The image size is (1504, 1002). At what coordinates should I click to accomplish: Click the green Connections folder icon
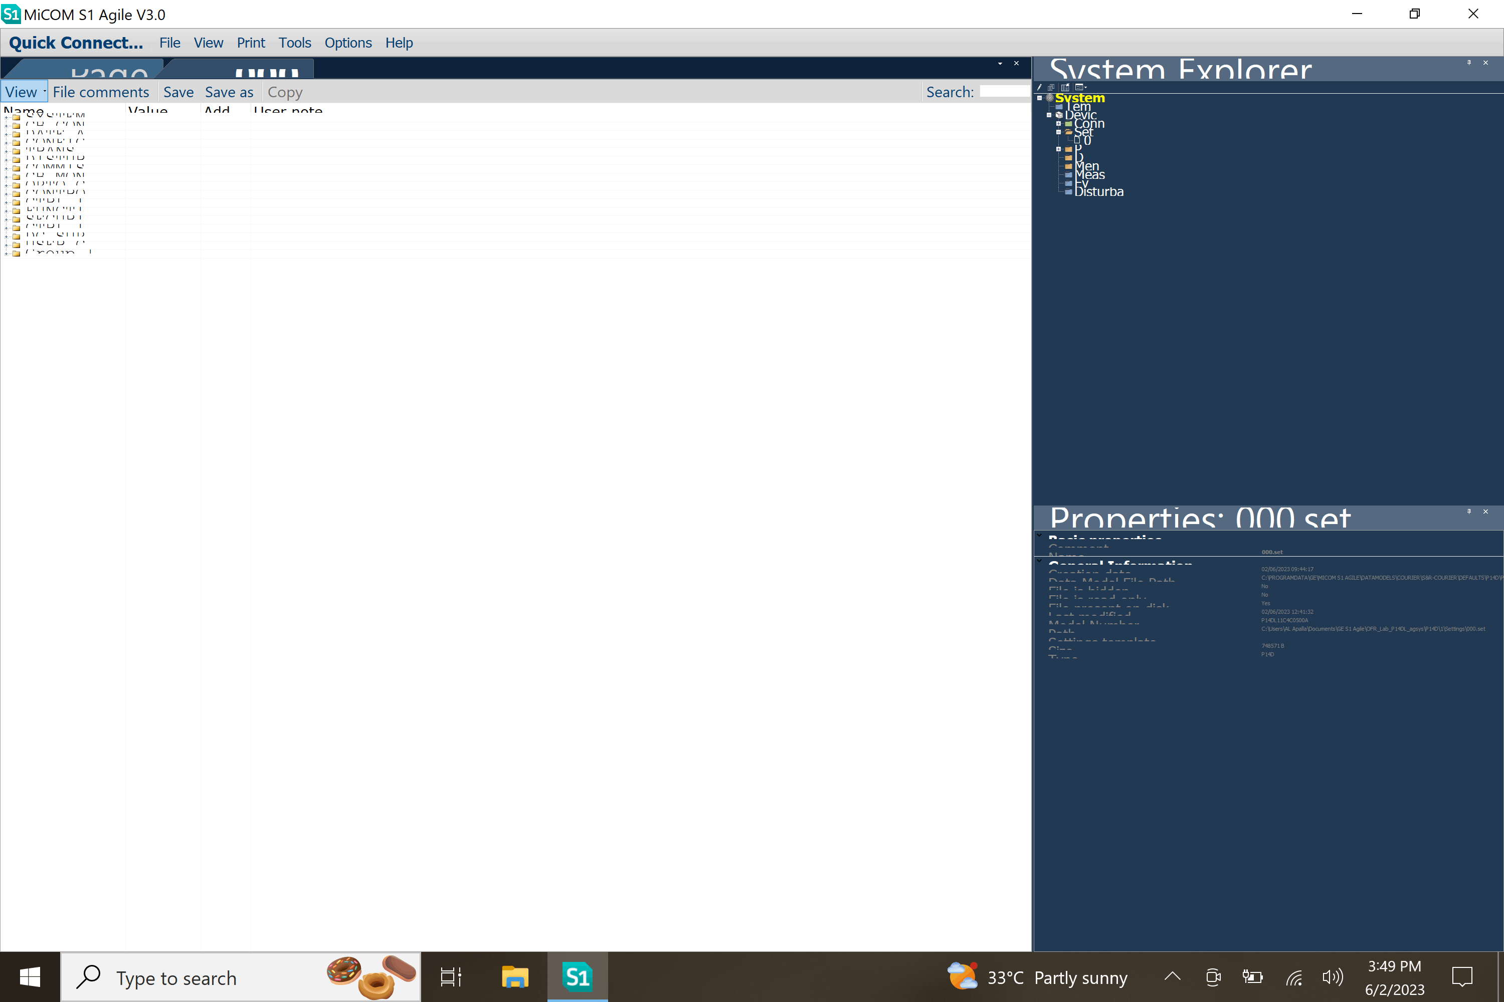(1068, 124)
